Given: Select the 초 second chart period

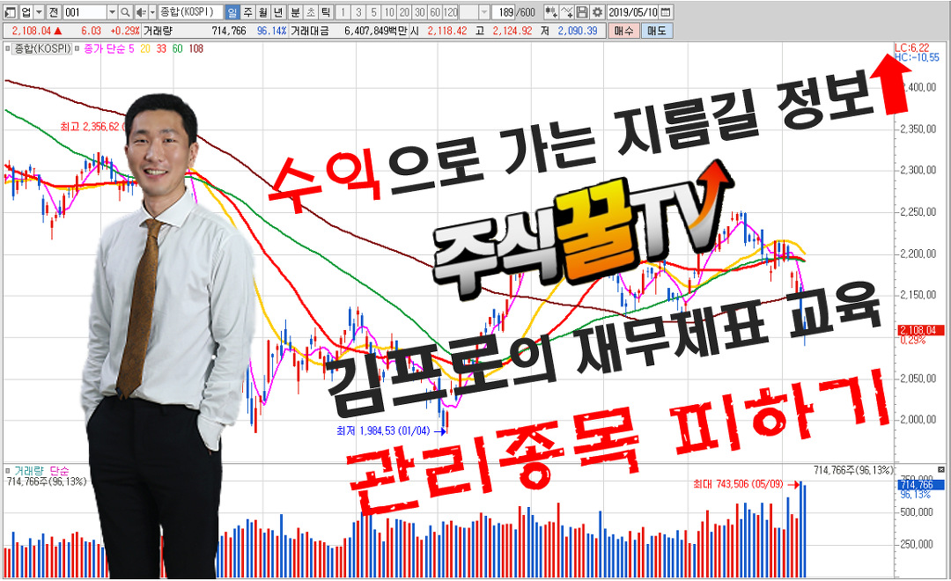Looking at the screenshot, I should coord(310,12).
